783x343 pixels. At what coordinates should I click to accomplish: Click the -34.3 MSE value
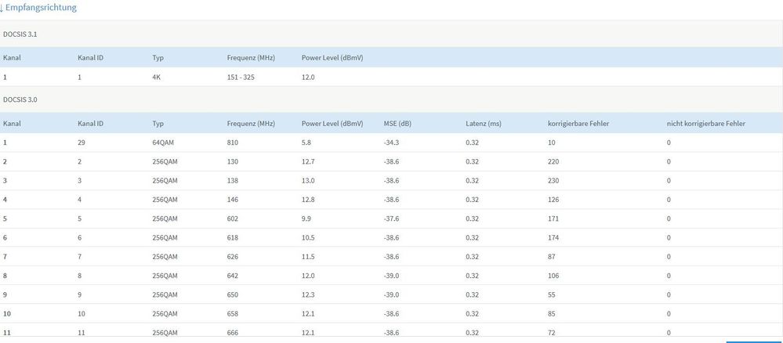[390, 143]
